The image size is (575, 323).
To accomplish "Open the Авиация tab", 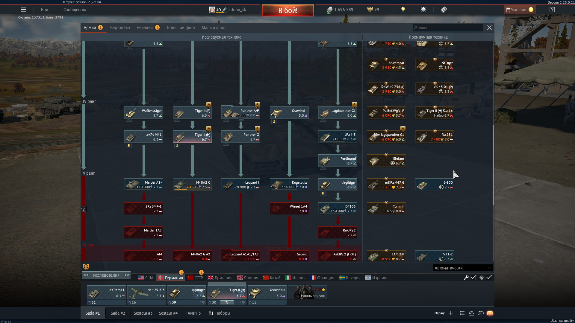I will click(148, 28).
